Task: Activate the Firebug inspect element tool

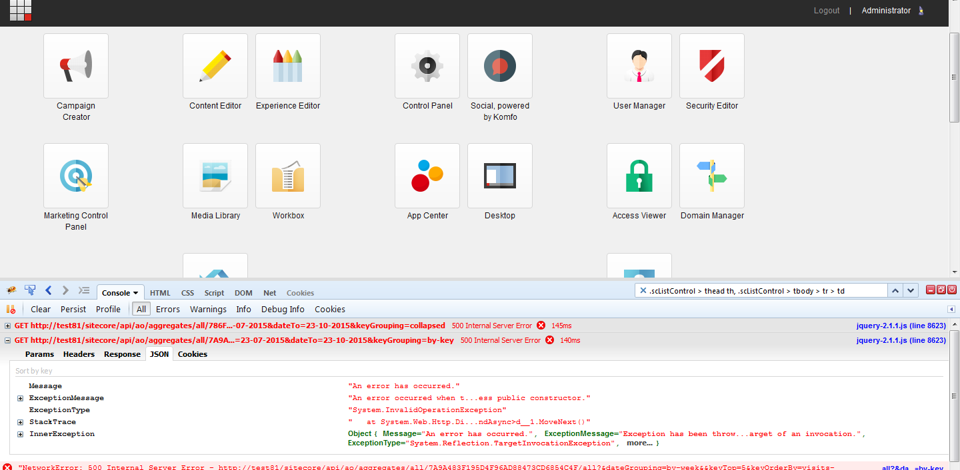Action: (x=29, y=290)
